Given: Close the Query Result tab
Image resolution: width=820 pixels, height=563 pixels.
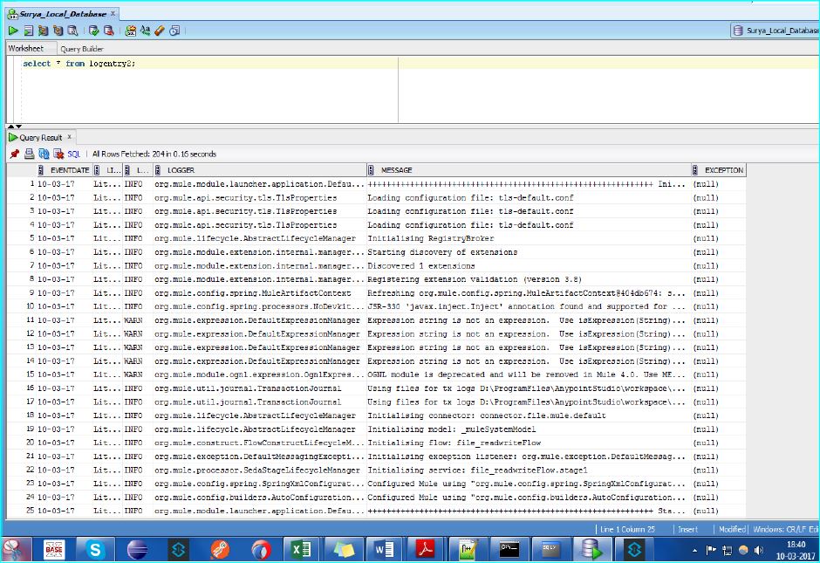Looking at the screenshot, I should (69, 137).
